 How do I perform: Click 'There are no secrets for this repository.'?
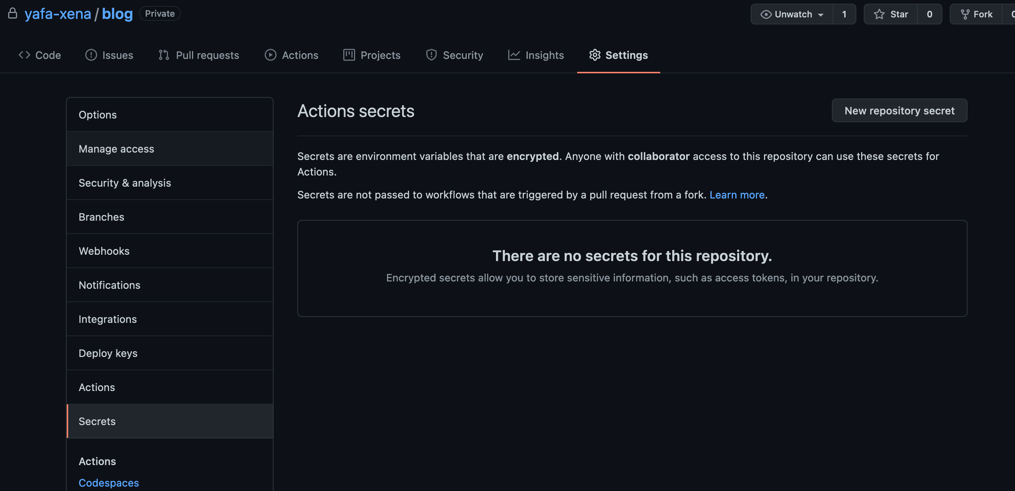632,256
